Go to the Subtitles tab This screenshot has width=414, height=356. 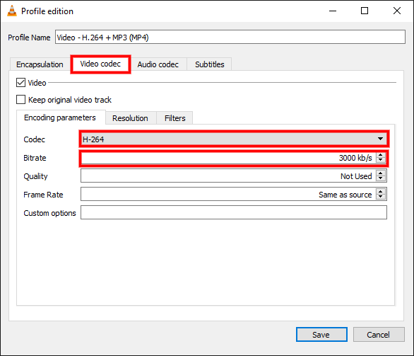point(209,64)
